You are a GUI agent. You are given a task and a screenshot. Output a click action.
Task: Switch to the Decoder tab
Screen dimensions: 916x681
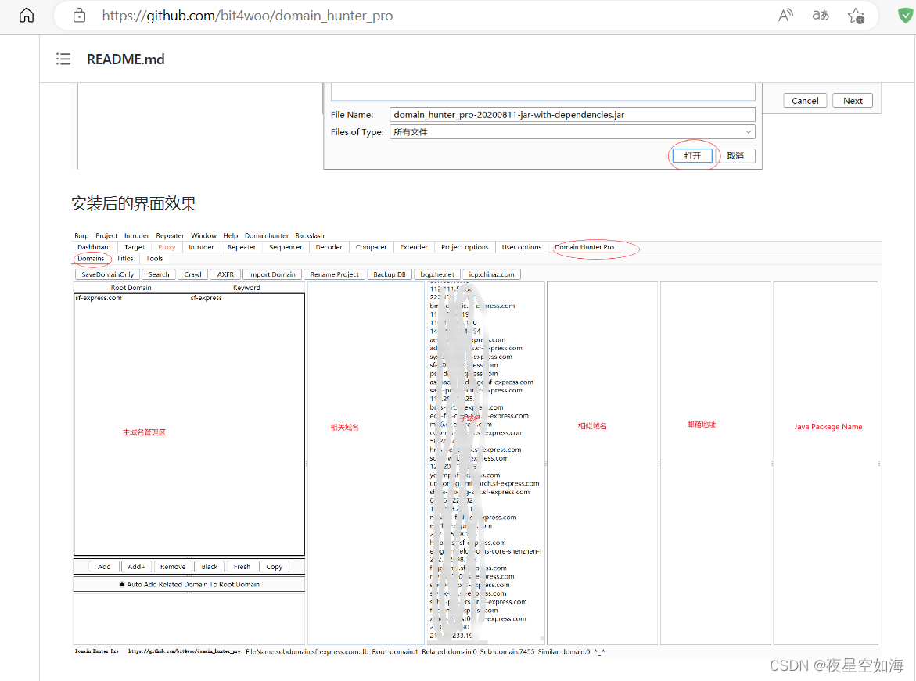[x=329, y=247]
